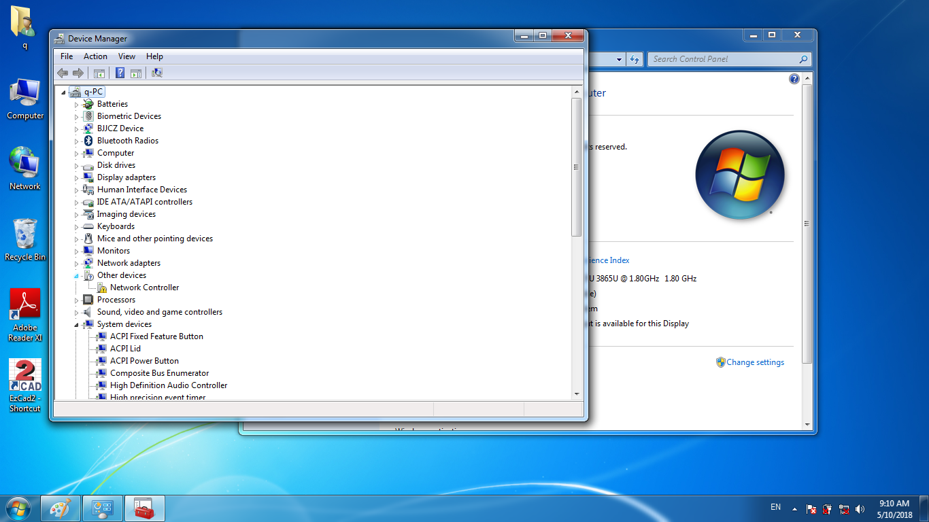Open Paint from the taskbar
The width and height of the screenshot is (929, 522).
tap(61, 508)
